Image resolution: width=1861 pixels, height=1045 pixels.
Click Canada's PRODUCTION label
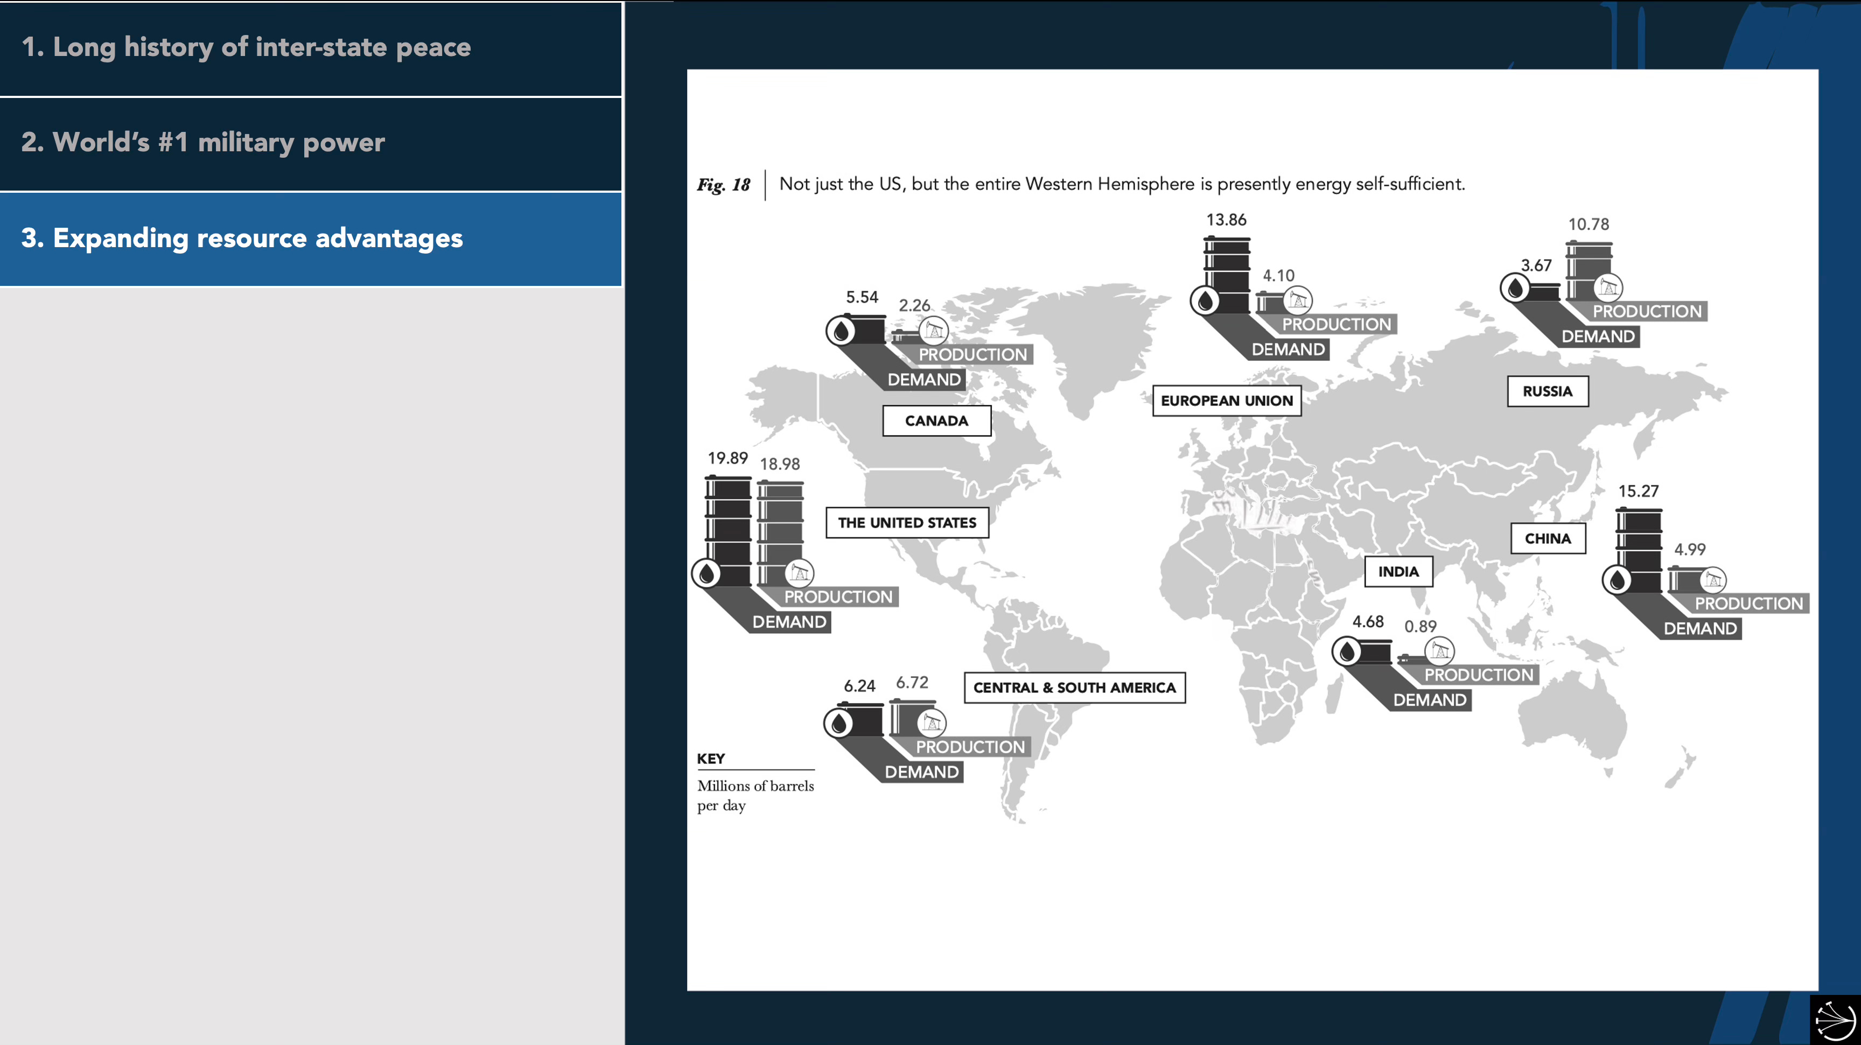pos(973,355)
